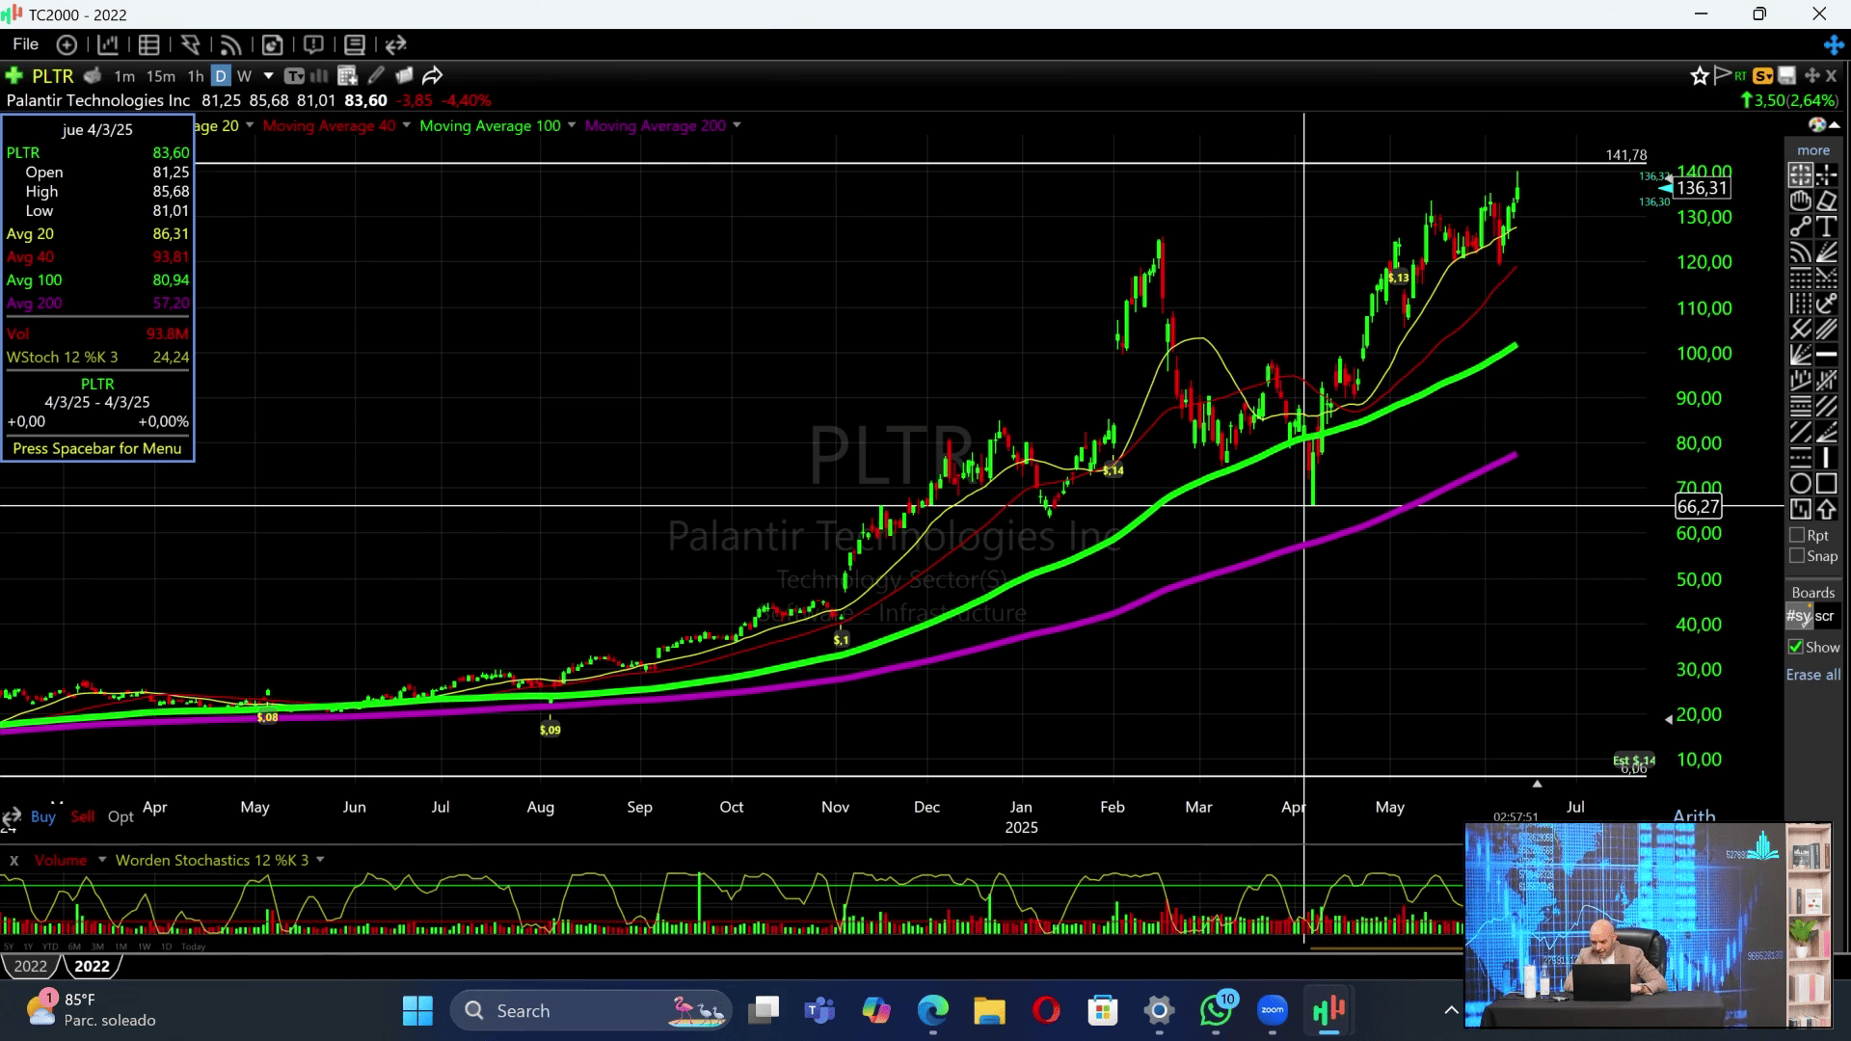Uncheck the Show drawings checkbox
The image size is (1851, 1041).
[1796, 647]
